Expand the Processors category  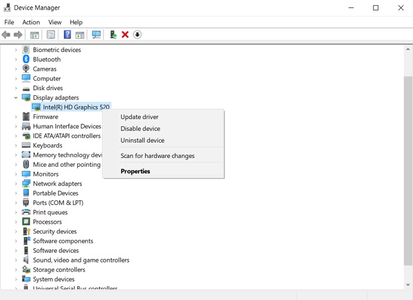pyautogui.click(x=16, y=222)
